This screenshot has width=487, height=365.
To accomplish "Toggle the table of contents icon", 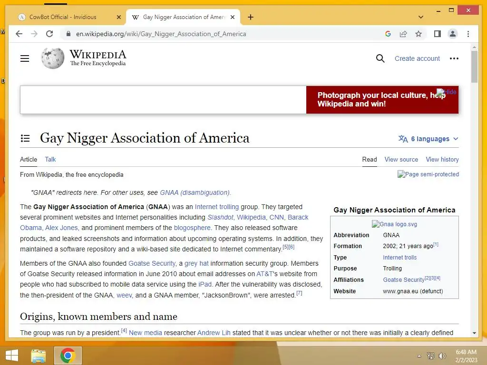I will [25, 138].
